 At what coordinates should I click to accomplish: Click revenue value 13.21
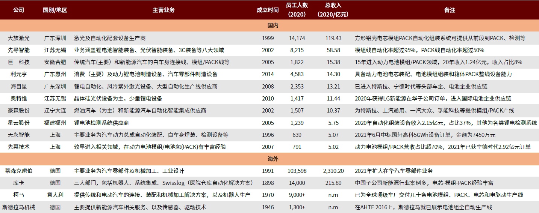[333, 87]
